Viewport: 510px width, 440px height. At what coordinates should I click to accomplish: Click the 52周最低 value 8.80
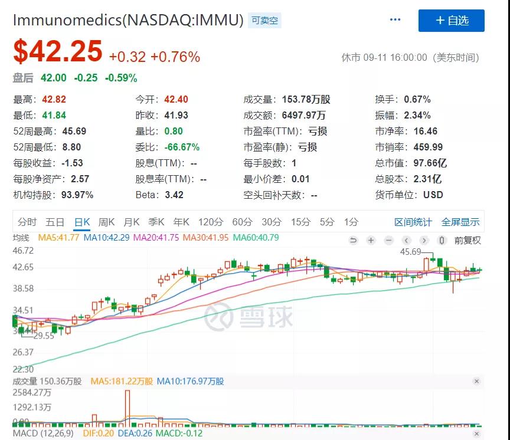tap(71, 147)
